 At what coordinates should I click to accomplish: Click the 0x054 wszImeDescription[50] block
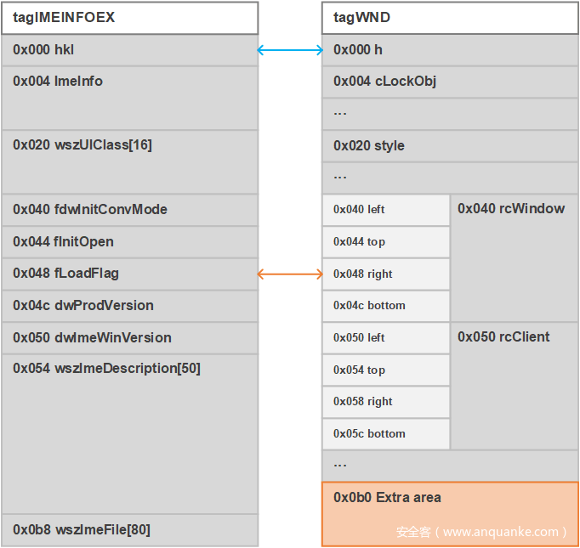[129, 433]
